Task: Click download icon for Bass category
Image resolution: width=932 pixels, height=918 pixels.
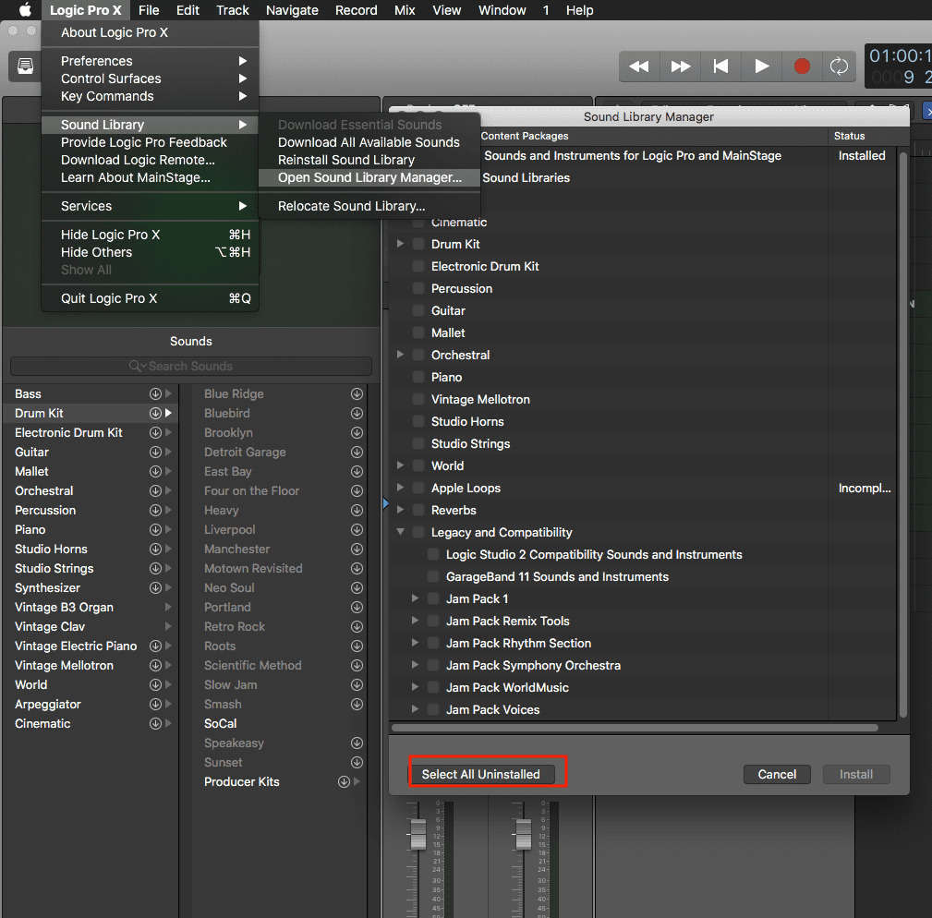Action: coord(156,393)
